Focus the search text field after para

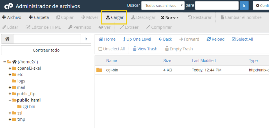click(x=217, y=6)
